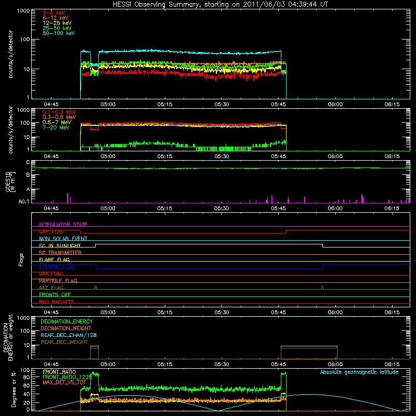
Task: Click the 0.1-0.3 MeV legend label
Action: 59,112
